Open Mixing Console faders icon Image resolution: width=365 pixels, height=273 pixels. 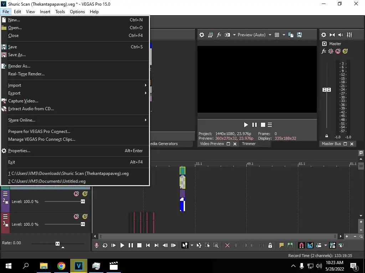point(349,35)
